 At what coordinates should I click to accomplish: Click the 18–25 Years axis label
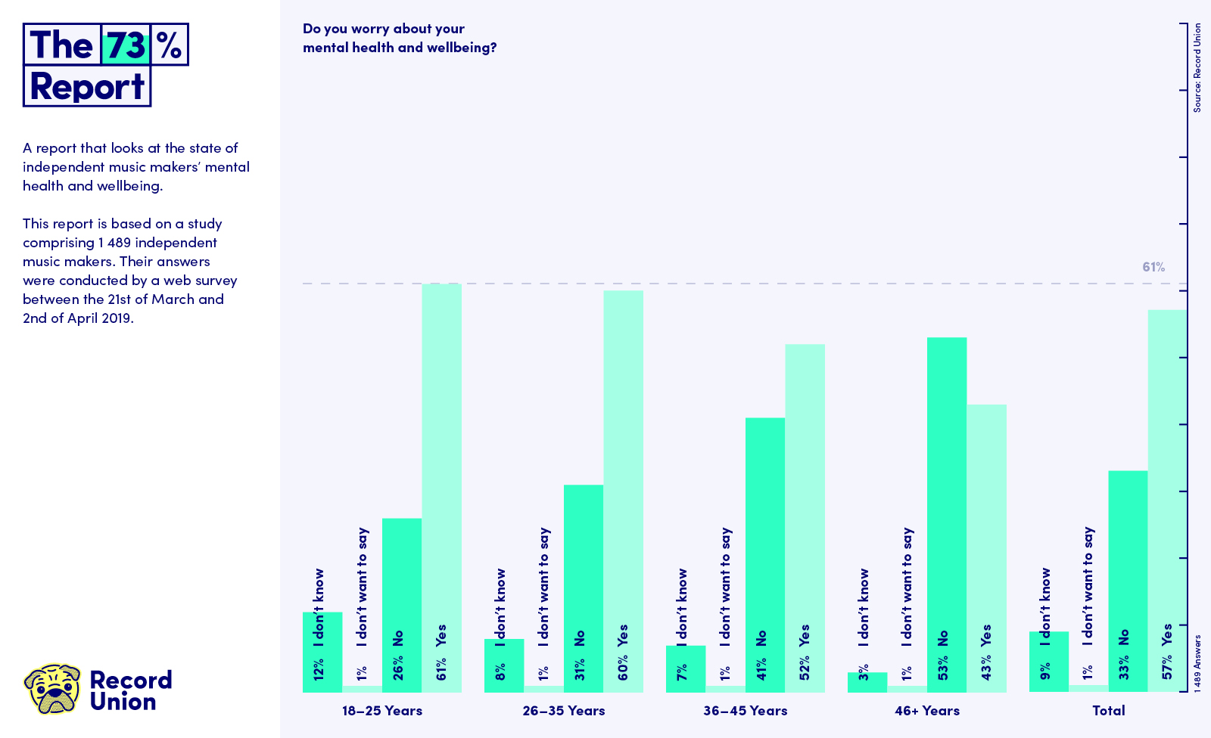[382, 711]
